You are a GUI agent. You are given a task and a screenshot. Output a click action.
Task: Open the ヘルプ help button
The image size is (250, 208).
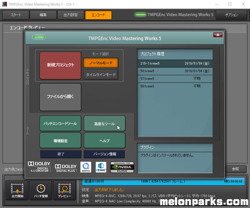coord(105,140)
